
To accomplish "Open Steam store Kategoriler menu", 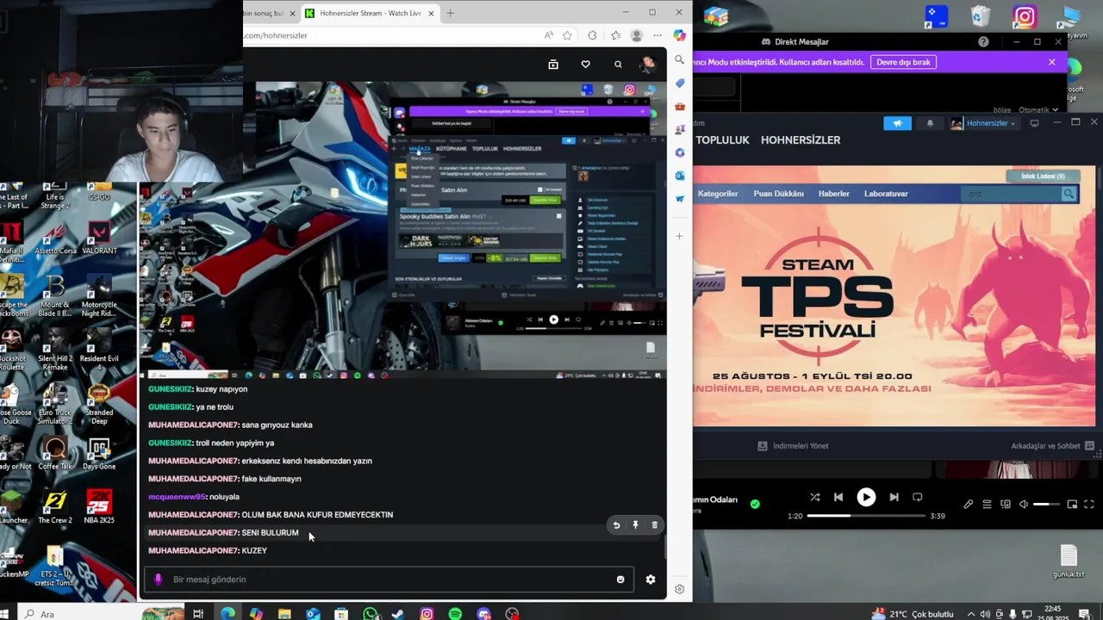I will (x=717, y=194).
